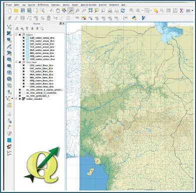Open project with yellow folder icon
Viewport: 196px width, 193px height.
pyautogui.click(x=16, y=10)
